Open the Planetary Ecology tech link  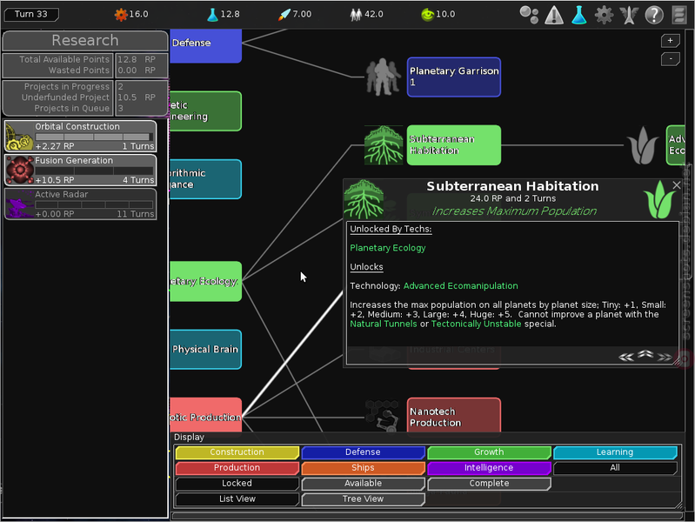pos(387,248)
